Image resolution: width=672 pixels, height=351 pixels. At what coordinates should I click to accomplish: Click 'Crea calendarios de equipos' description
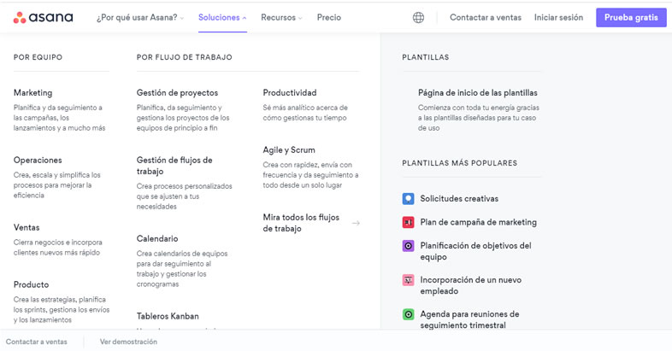click(182, 269)
